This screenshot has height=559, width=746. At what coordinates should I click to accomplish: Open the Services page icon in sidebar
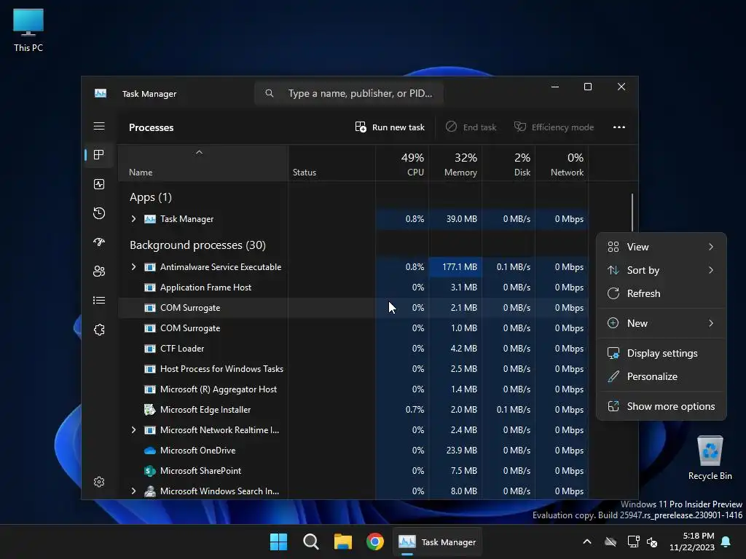[x=99, y=330]
